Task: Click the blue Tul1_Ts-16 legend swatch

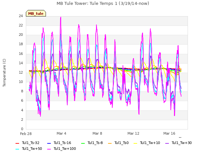Action: (49, 143)
